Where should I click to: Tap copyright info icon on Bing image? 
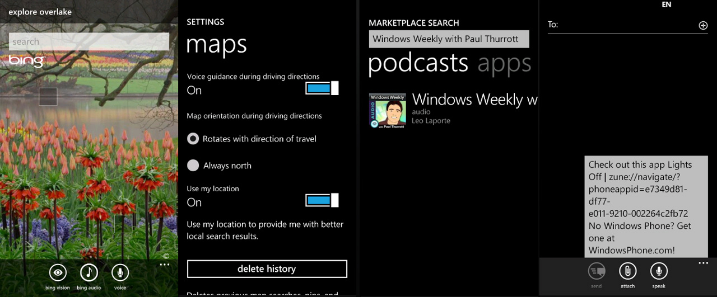(x=166, y=256)
